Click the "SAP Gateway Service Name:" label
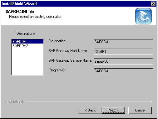The height and width of the screenshot is (119, 158). click(70, 60)
